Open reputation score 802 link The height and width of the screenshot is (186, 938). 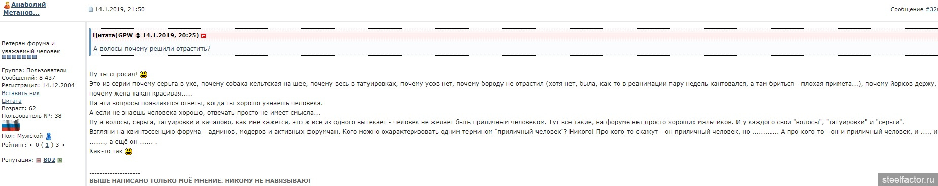tap(49, 160)
